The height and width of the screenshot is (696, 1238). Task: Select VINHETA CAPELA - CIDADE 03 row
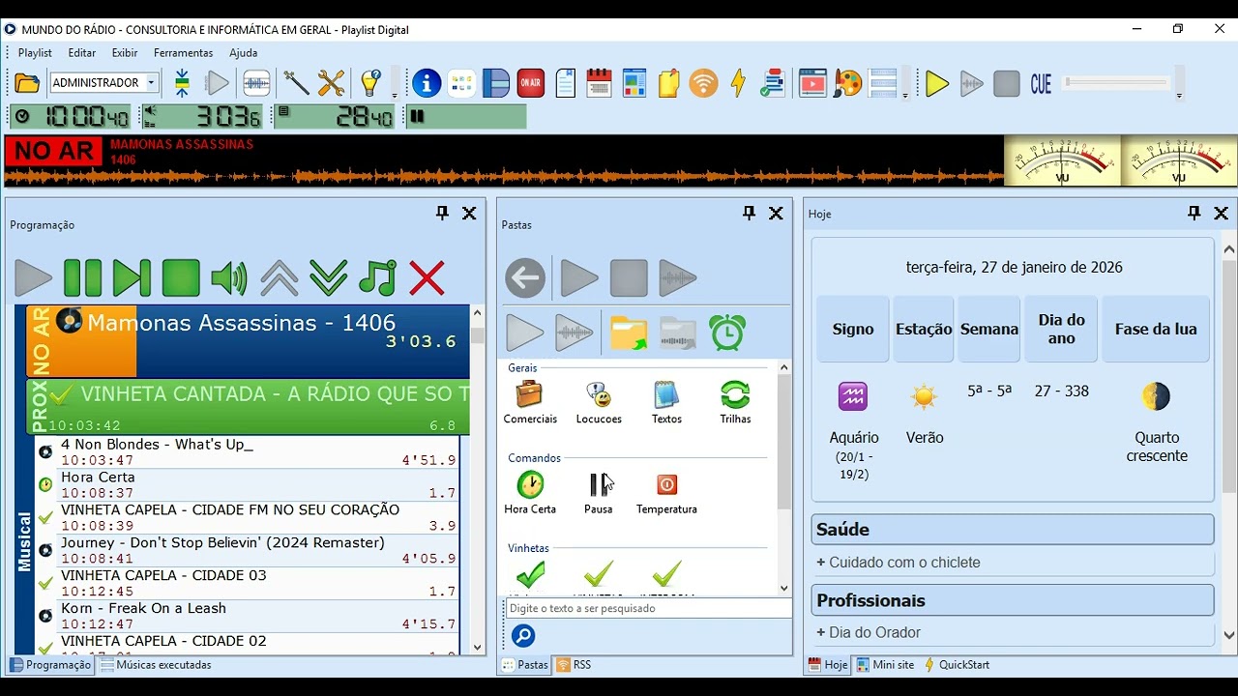tap(248, 584)
